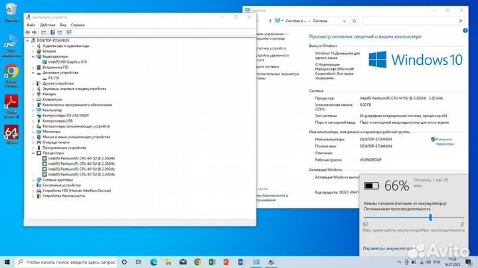Click the search field in System window
Image resolution: width=478 pixels, height=268 pixels.
coord(414,21)
